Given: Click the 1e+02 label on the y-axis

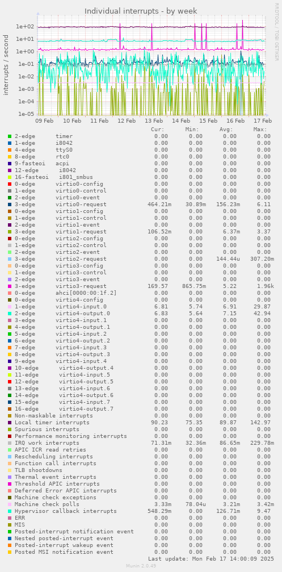Looking at the screenshot, I should pos(24,27).
